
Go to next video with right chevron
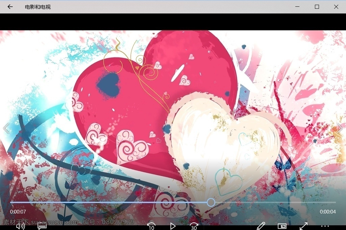coord(340,128)
